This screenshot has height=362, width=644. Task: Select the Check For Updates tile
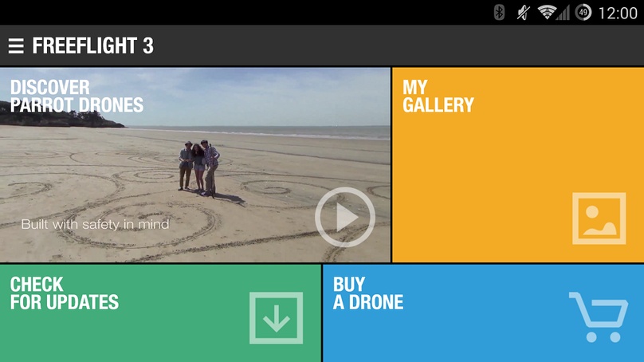(160, 313)
